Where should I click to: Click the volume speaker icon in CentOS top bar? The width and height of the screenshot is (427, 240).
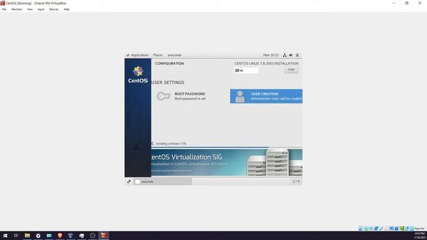coord(291,55)
